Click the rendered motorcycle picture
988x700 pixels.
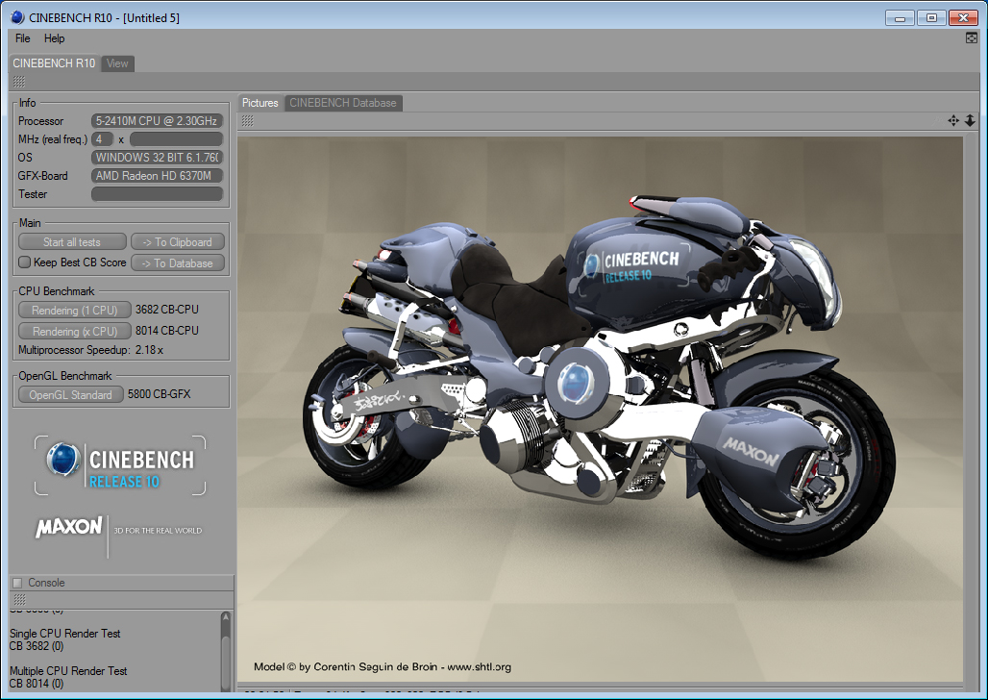(x=600, y=410)
